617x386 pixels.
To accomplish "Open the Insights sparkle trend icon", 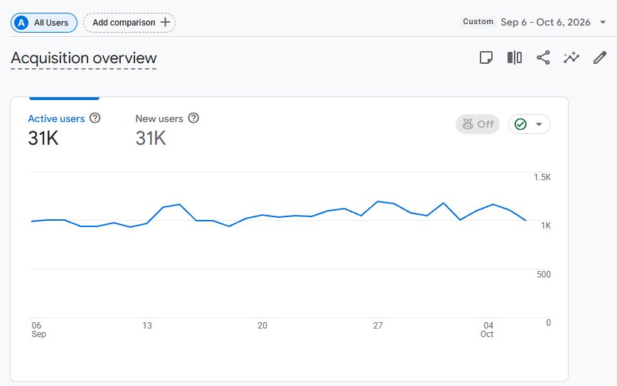I will (x=572, y=57).
